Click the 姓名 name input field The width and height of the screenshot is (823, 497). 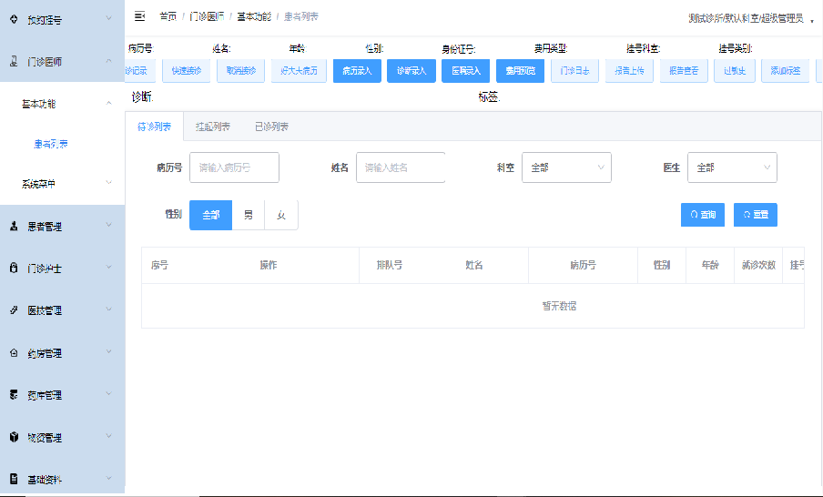pos(400,167)
